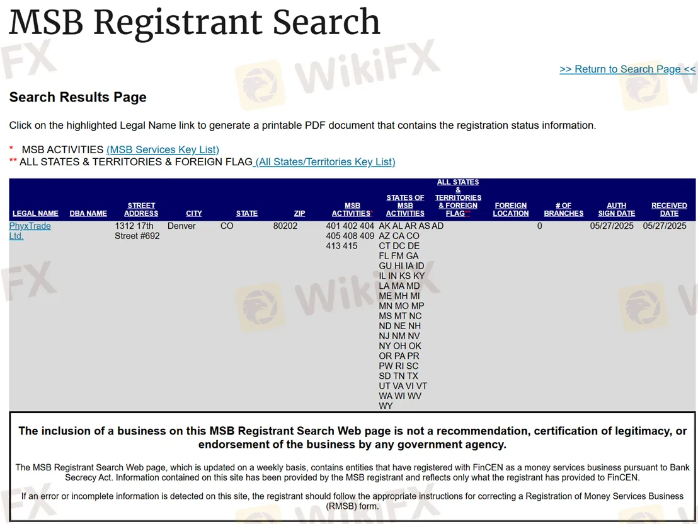
Task: Sort by the ZIP column header
Action: point(300,213)
